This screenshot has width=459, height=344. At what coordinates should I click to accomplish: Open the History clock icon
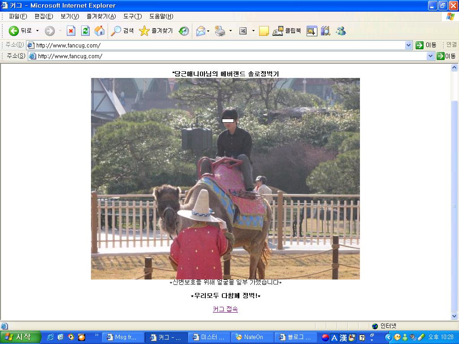coord(184,31)
